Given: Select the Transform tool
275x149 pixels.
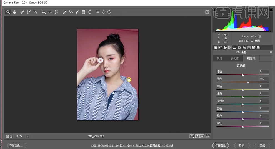Looking at the screenshot, I should point(56,12).
